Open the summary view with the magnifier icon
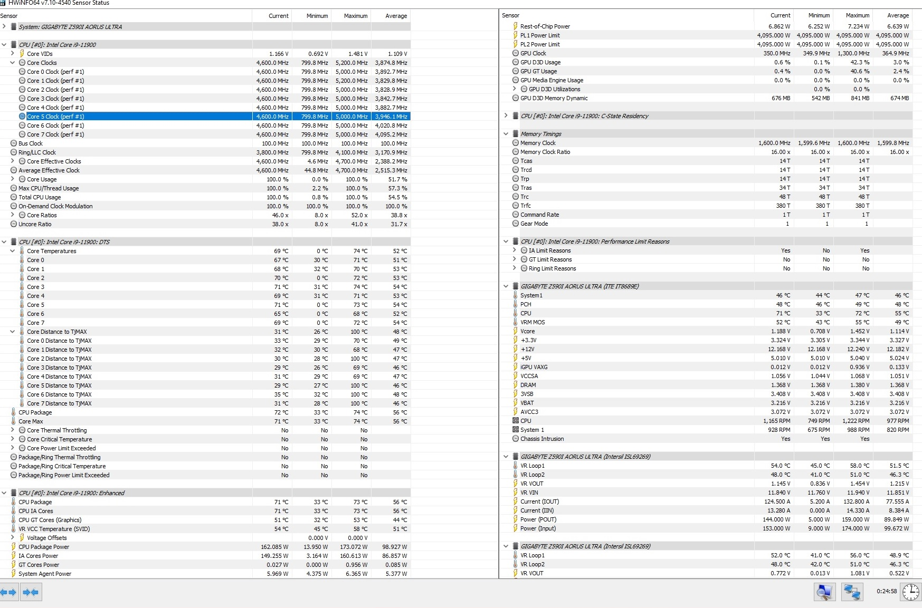This screenshot has width=922, height=608. click(824, 592)
